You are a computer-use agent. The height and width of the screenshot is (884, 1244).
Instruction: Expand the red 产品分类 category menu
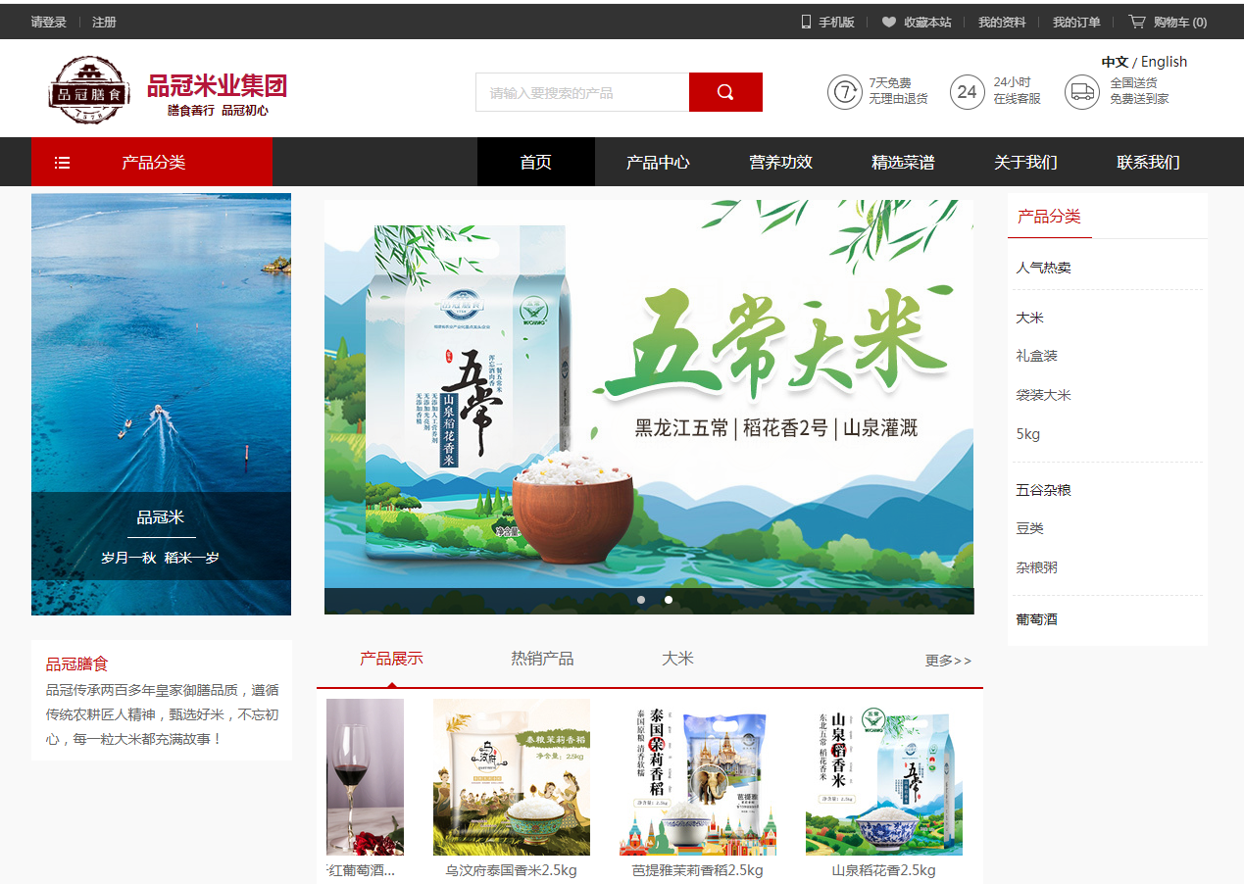point(152,162)
